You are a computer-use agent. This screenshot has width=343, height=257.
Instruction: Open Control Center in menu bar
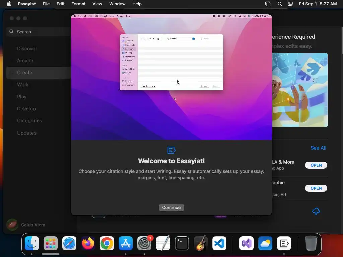coord(291,4)
